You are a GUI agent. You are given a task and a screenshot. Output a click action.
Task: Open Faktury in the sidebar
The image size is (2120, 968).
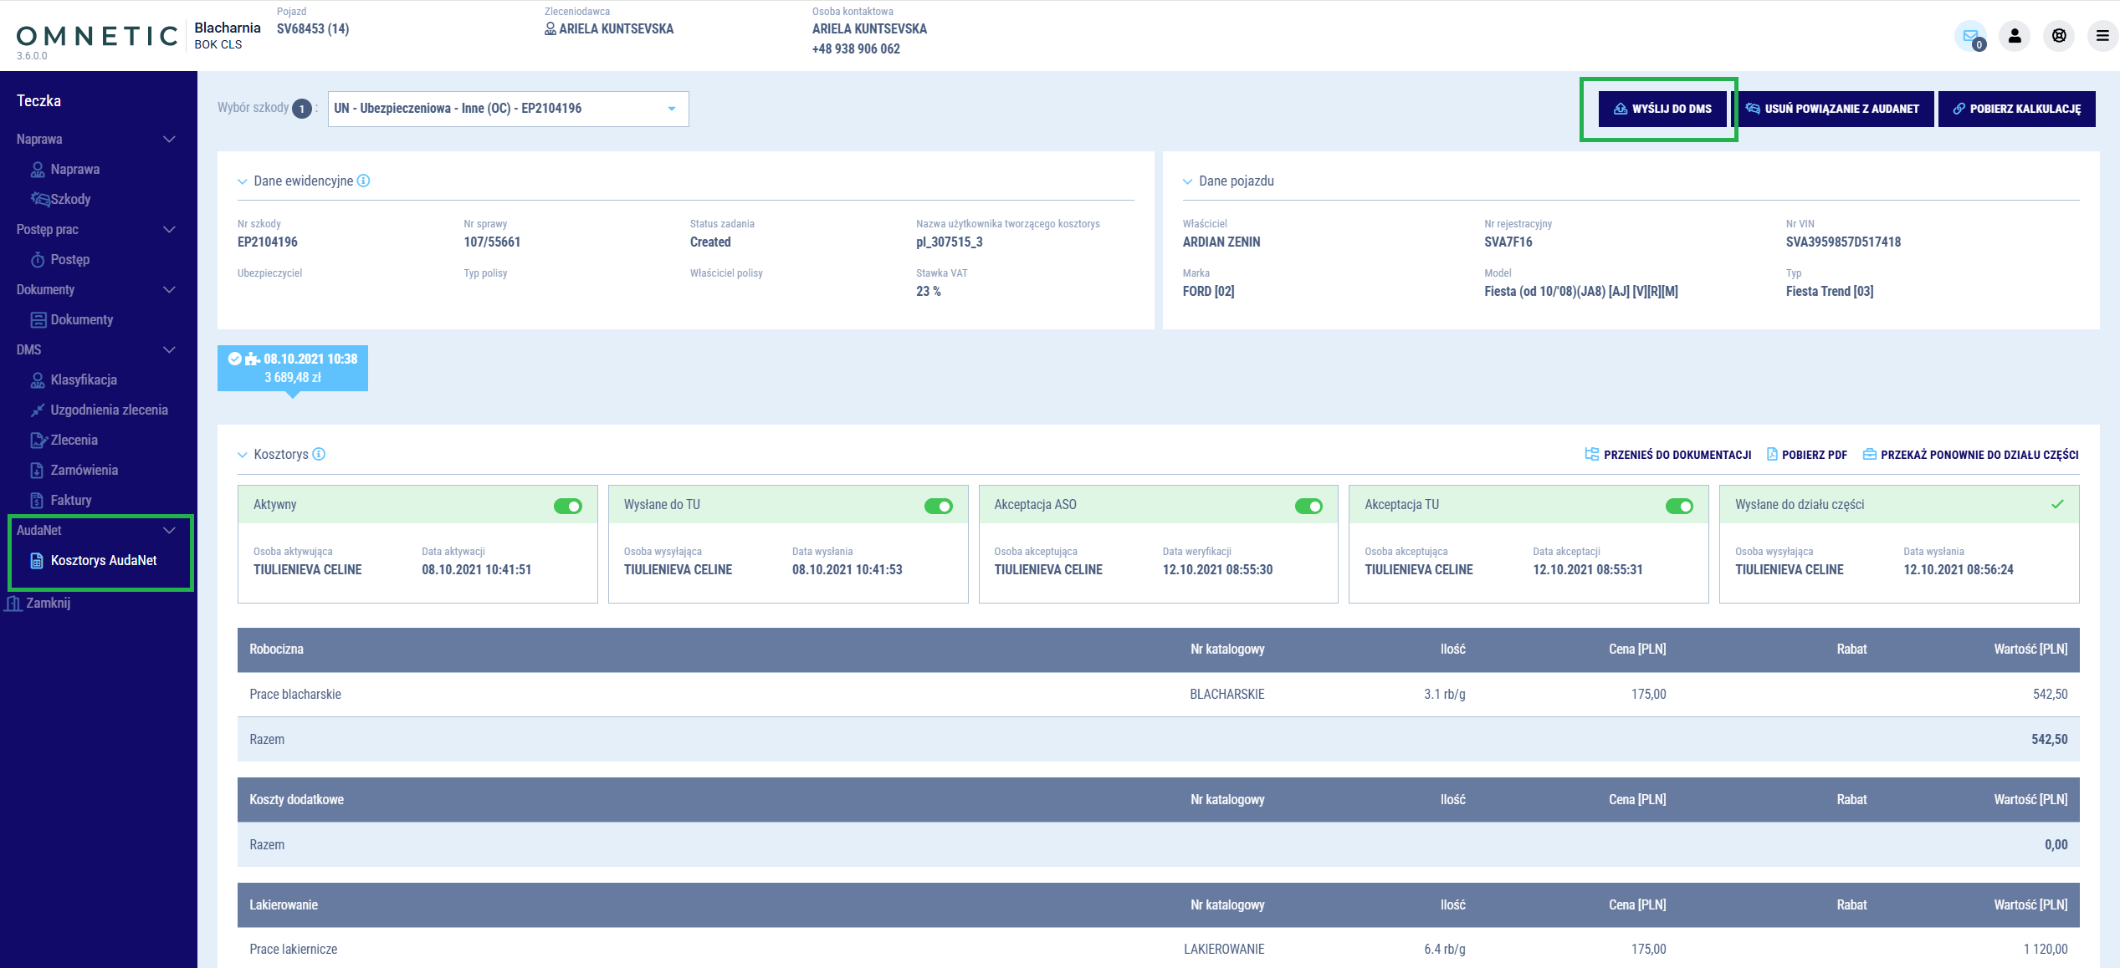[70, 500]
